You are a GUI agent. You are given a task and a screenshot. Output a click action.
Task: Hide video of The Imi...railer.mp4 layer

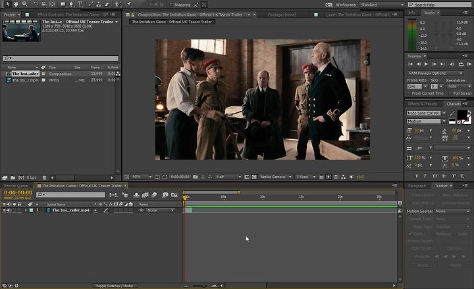click(4, 210)
